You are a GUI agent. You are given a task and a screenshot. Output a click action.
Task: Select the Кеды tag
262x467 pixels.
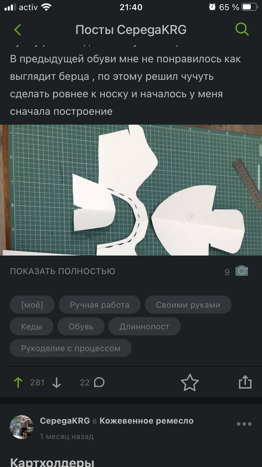click(x=31, y=326)
